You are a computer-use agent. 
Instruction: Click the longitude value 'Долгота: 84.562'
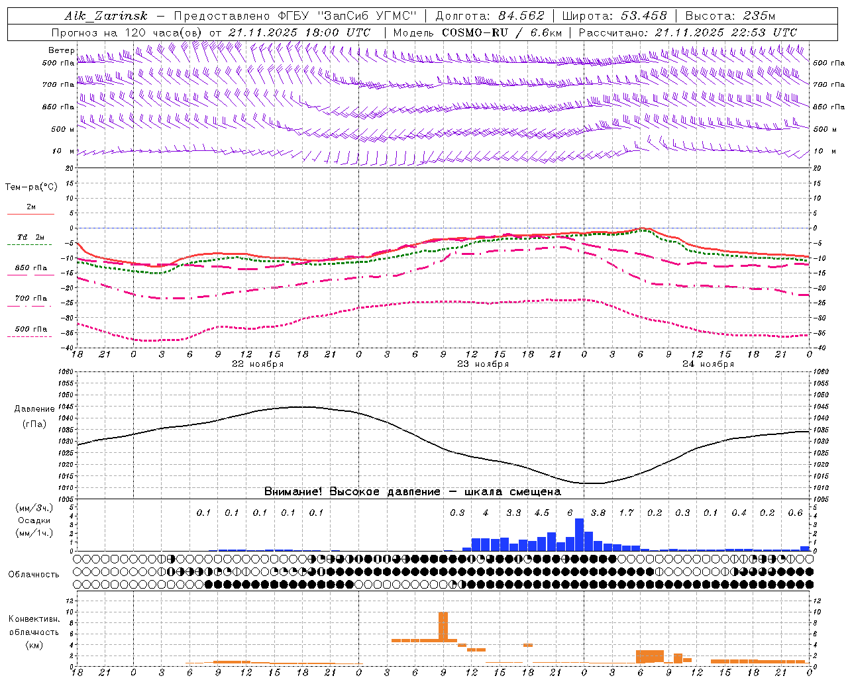(x=490, y=16)
